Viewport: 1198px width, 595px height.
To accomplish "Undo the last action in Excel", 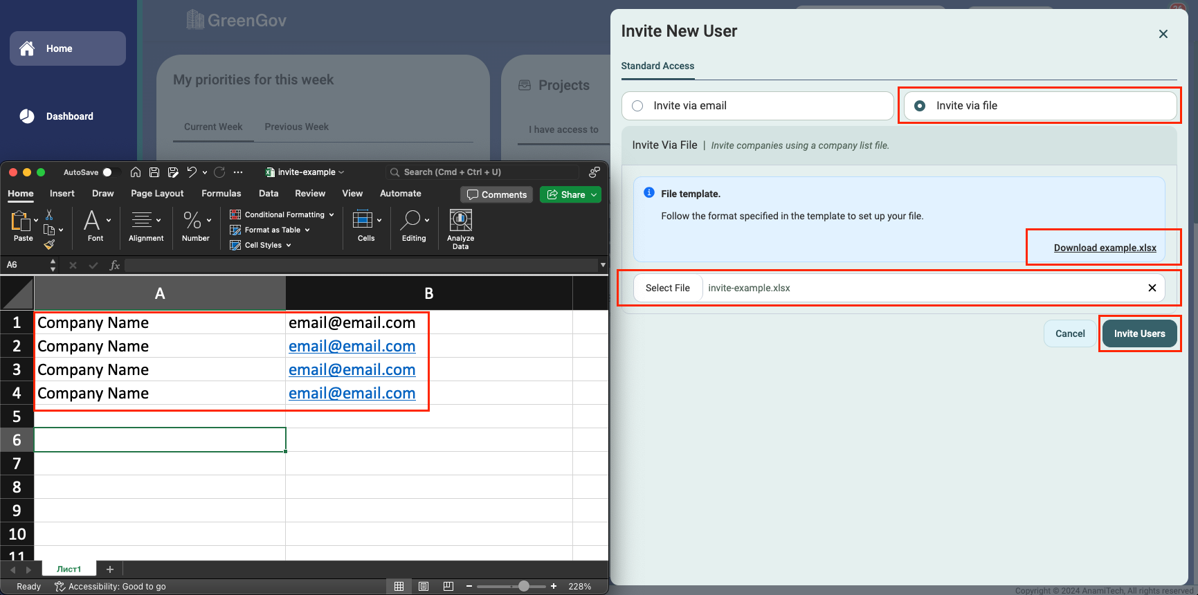I will (x=192, y=172).
